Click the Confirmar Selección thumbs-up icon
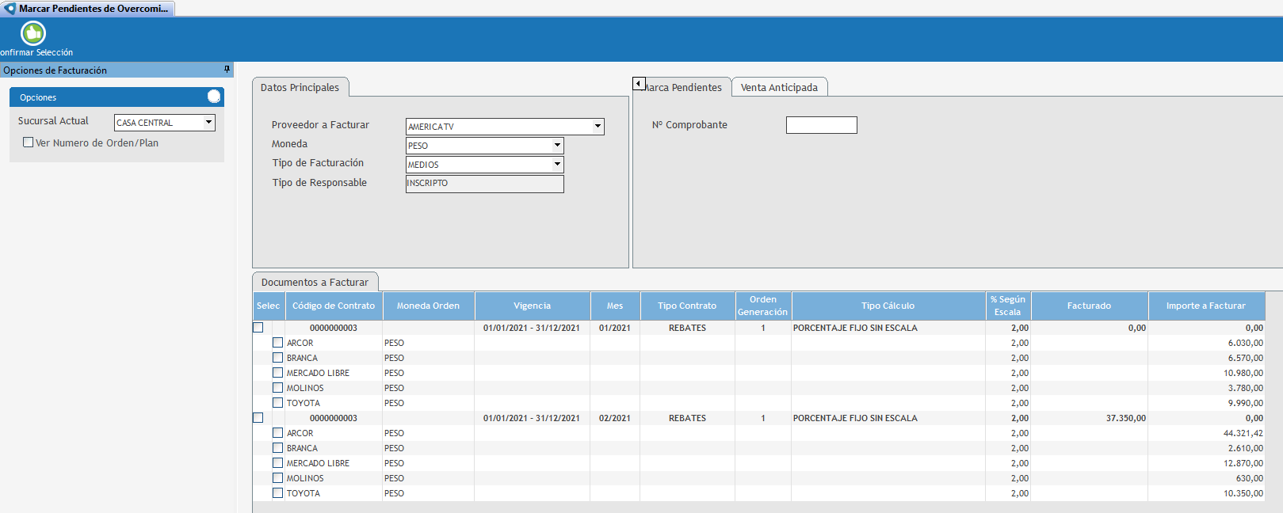Image resolution: width=1283 pixels, height=513 pixels. (33, 33)
